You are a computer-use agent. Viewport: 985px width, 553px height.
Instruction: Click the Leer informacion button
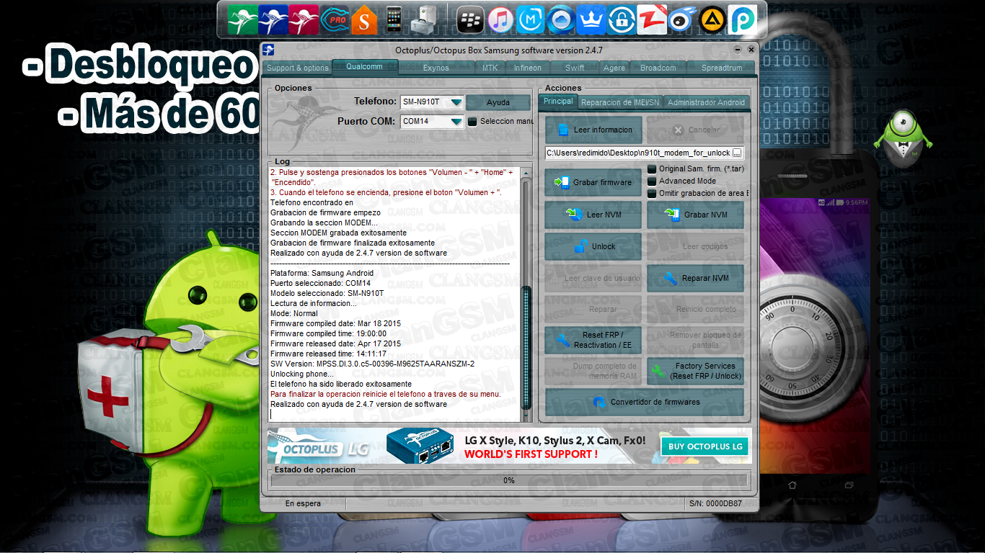pos(593,130)
